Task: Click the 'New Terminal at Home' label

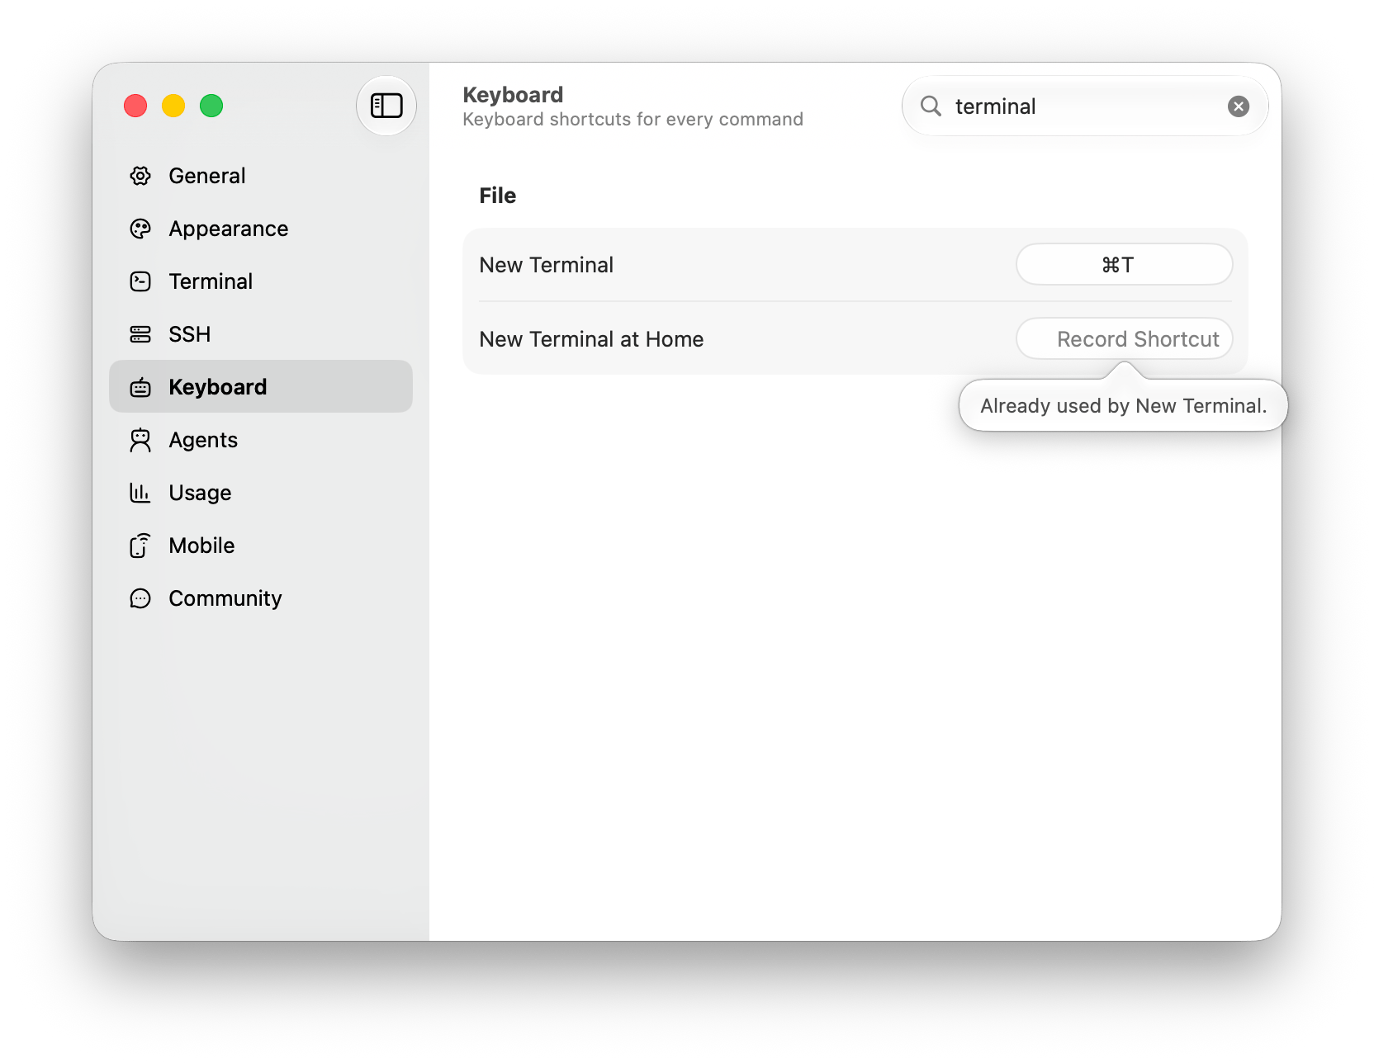Action: point(591,339)
